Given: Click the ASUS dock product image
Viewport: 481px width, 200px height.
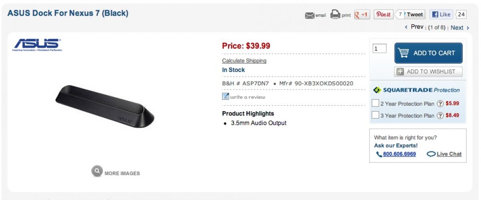Looking at the screenshot, I should 104,106.
